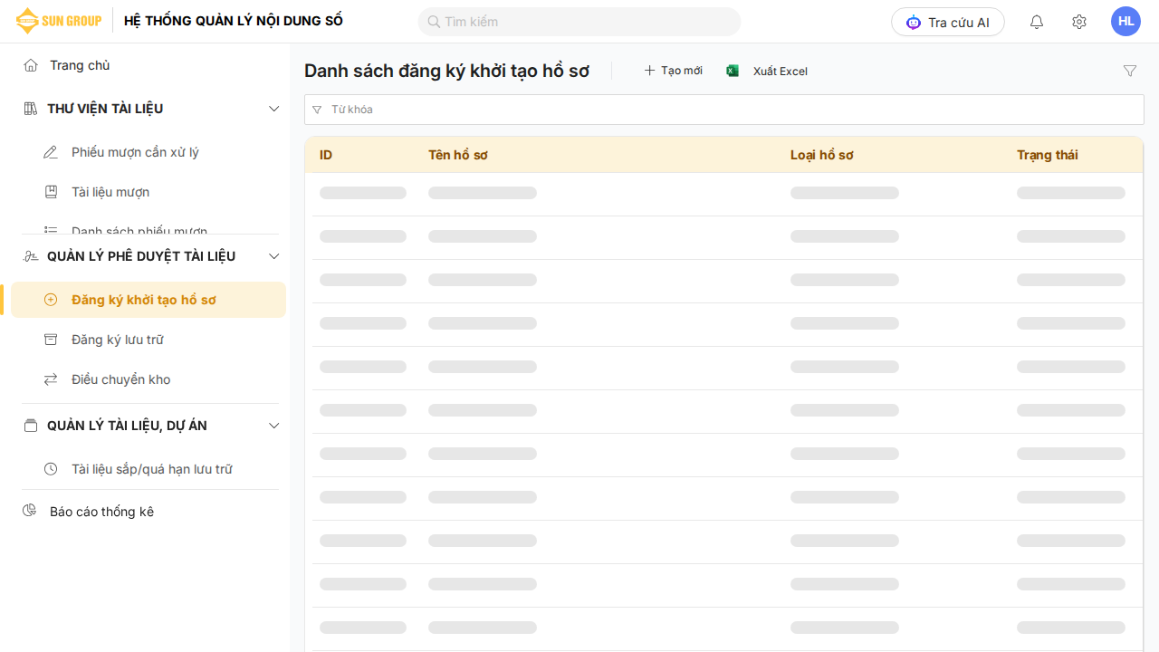Select Đăng ký lưu trữ menu item
Screen dimensions: 1159x652
(118, 340)
